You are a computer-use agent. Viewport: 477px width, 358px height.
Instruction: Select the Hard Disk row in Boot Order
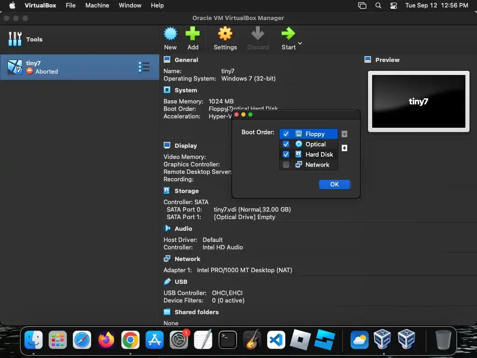click(x=308, y=154)
